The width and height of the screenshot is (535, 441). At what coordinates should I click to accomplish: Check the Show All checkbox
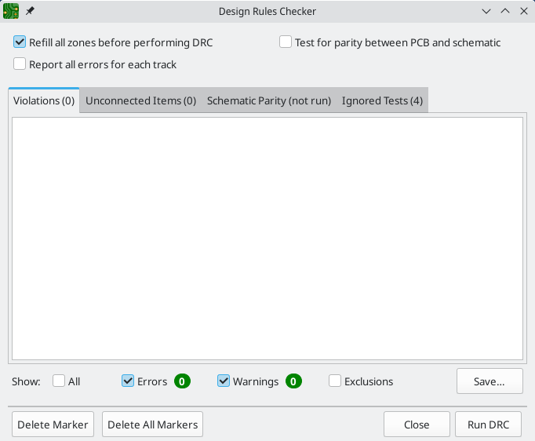pos(59,381)
